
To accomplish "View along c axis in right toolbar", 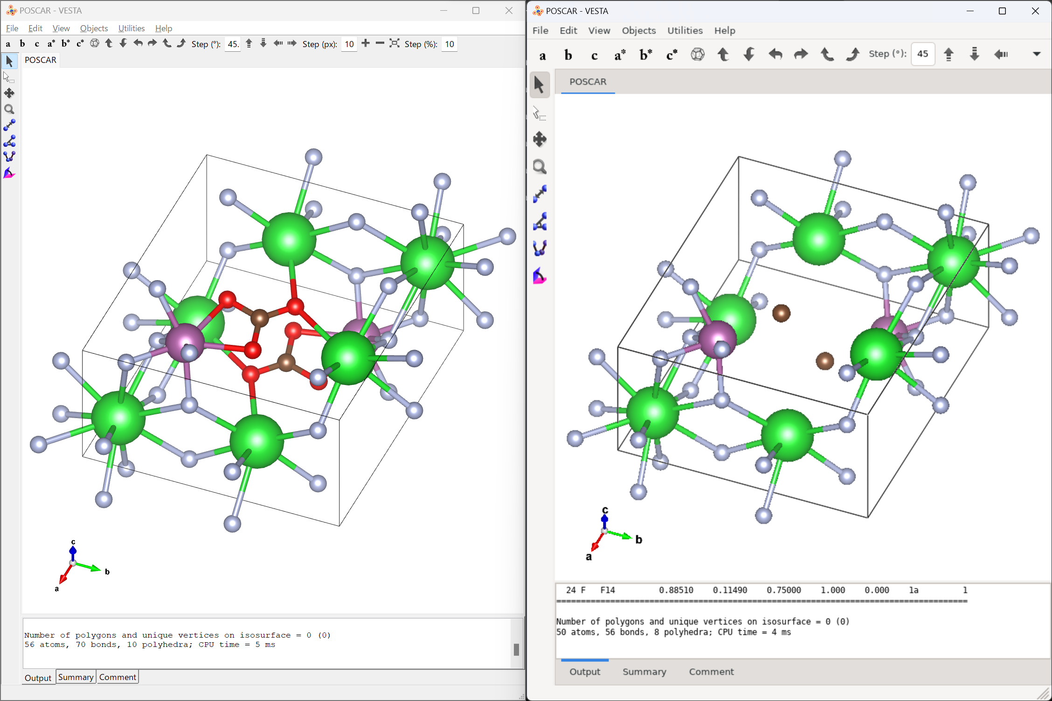I will (x=594, y=55).
